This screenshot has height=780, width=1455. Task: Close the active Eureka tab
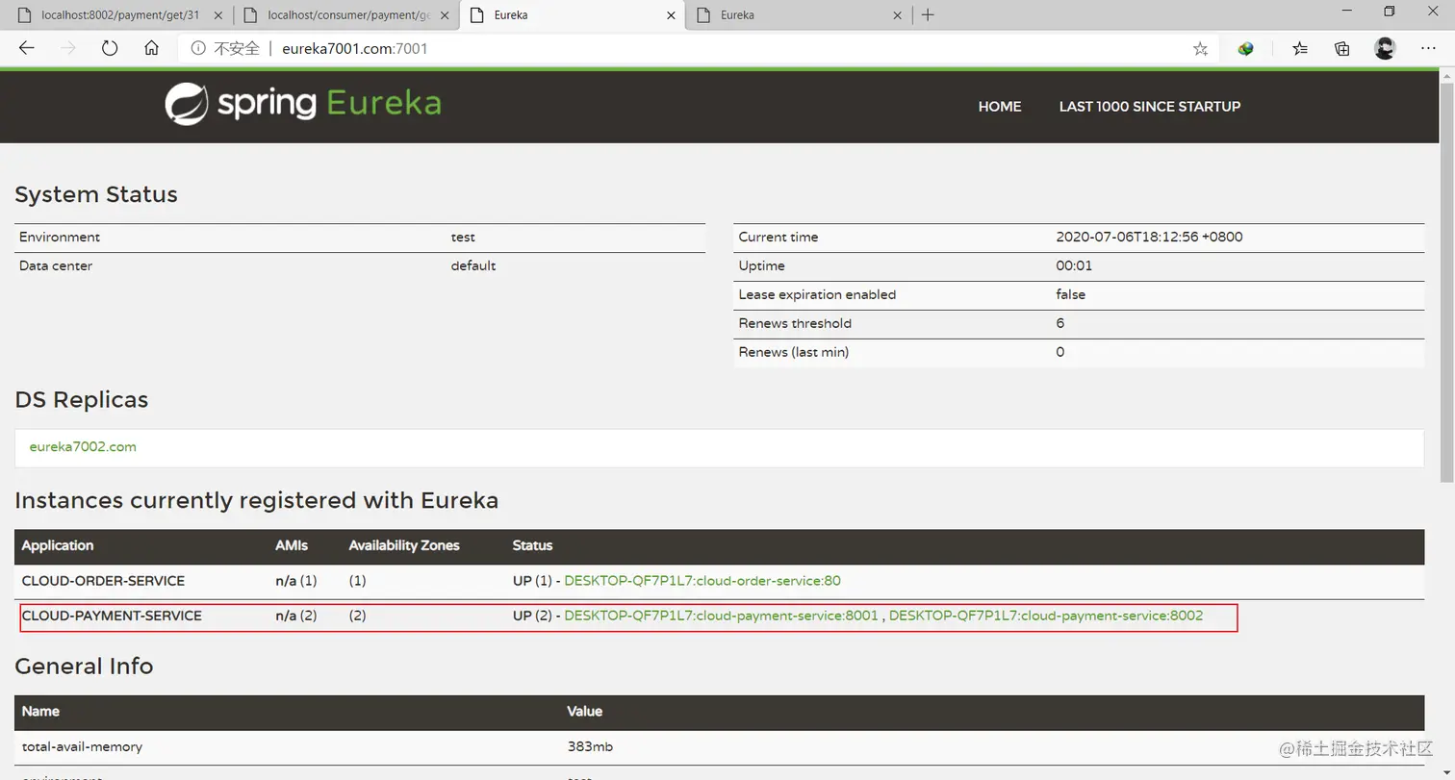(x=671, y=15)
